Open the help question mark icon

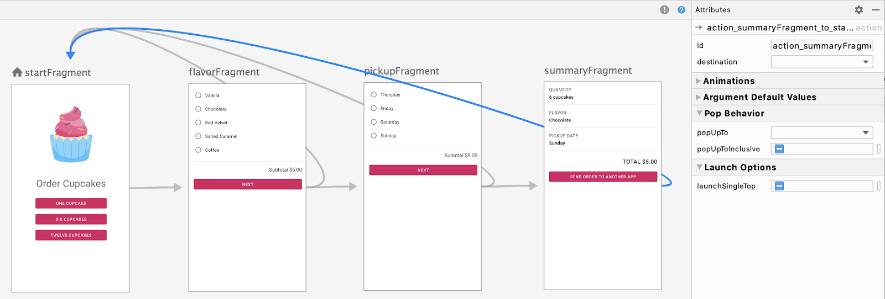coord(681,10)
